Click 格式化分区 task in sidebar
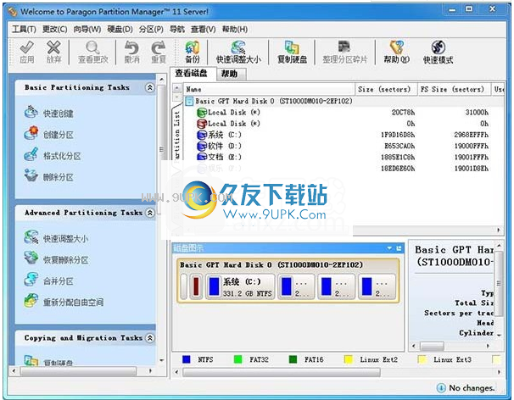The image size is (514, 400). pos(62,156)
